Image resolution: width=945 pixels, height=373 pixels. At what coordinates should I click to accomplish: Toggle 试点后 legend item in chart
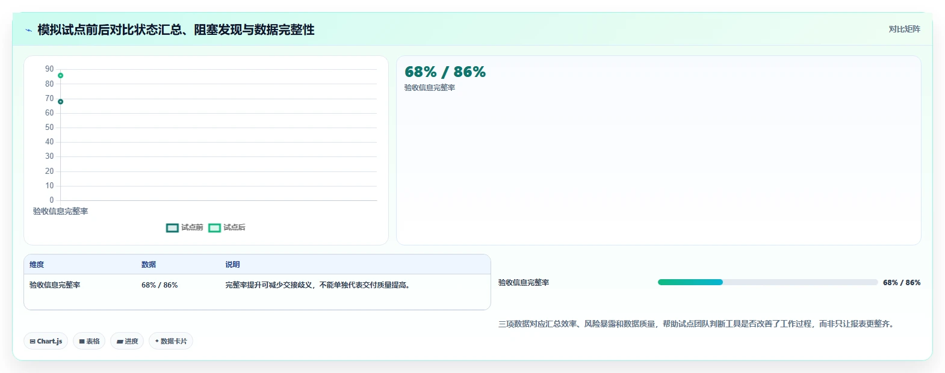point(227,227)
